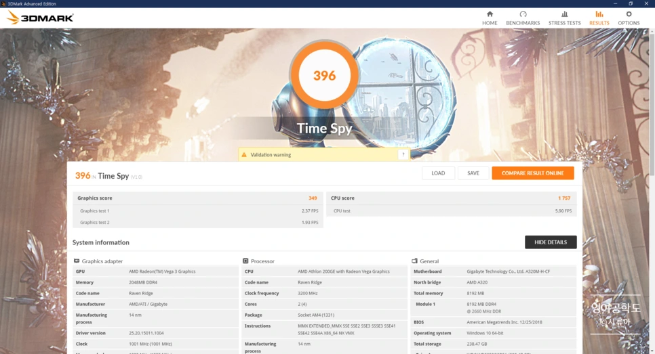This screenshot has width=655, height=354.
Task: Click the Time Spy title on banner
Action: tap(324, 129)
